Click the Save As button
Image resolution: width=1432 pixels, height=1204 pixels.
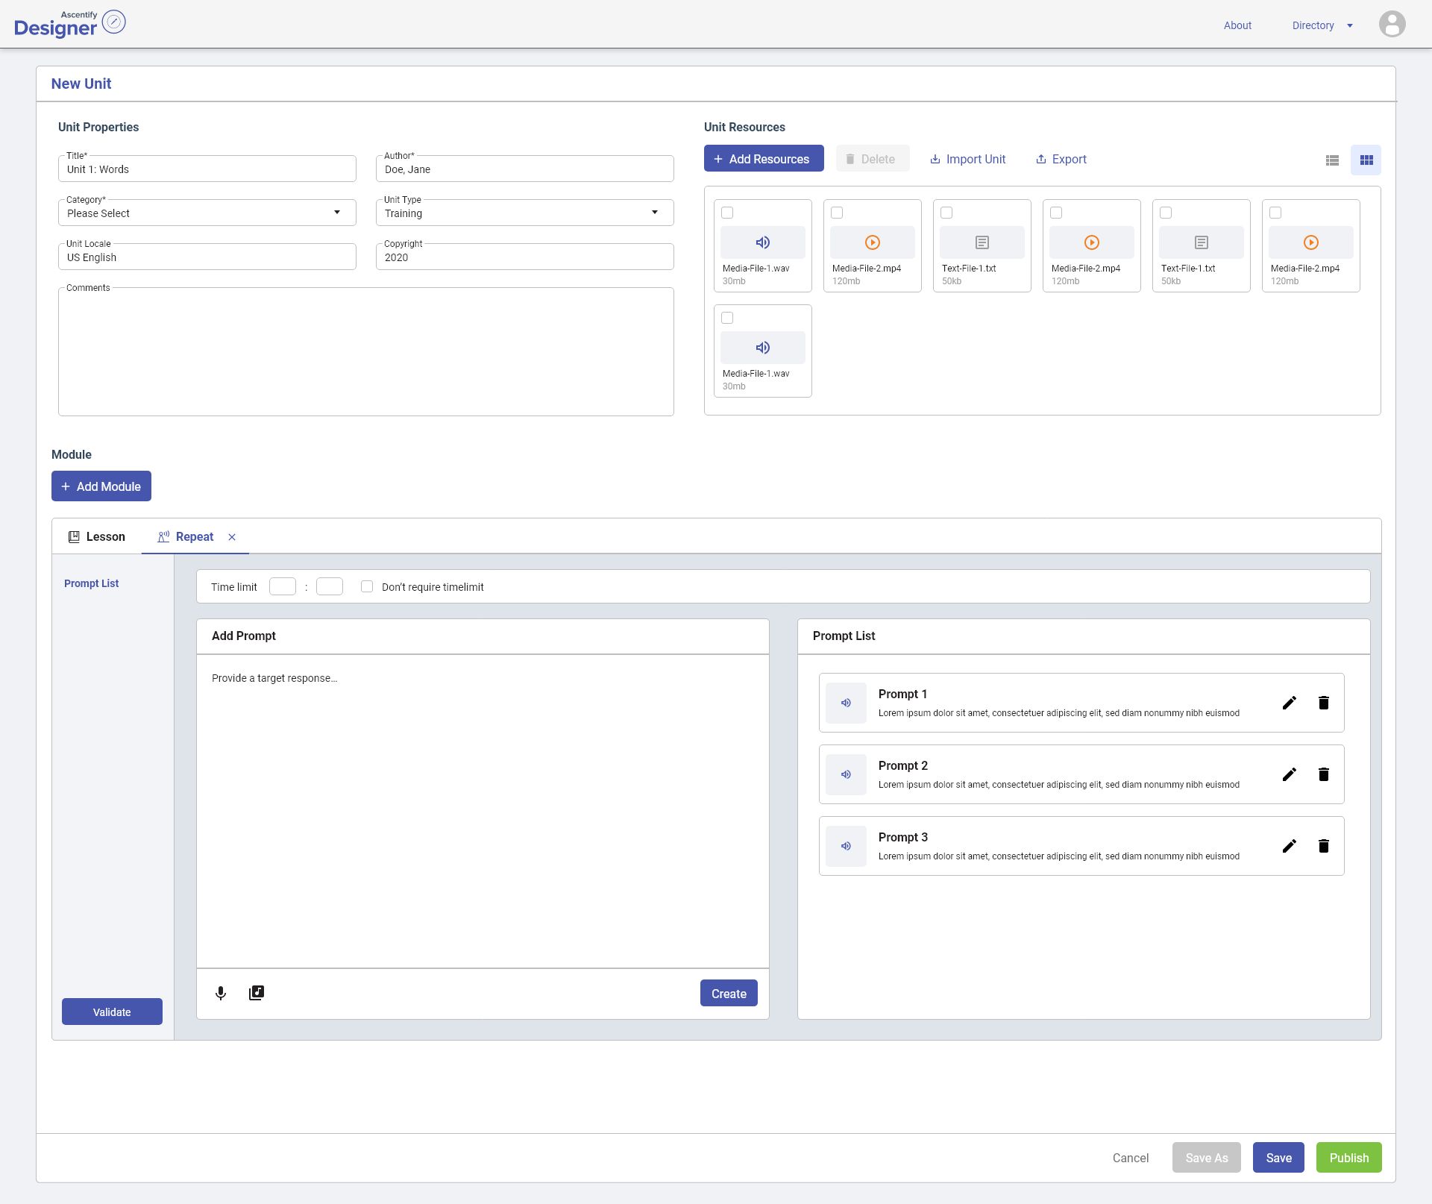pos(1206,1158)
